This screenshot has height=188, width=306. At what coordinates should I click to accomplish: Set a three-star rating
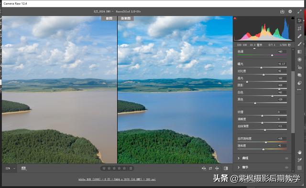tap(114, 168)
